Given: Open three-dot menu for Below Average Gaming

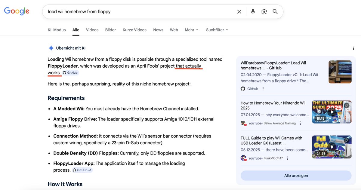Looking at the screenshot, I should (301, 123).
